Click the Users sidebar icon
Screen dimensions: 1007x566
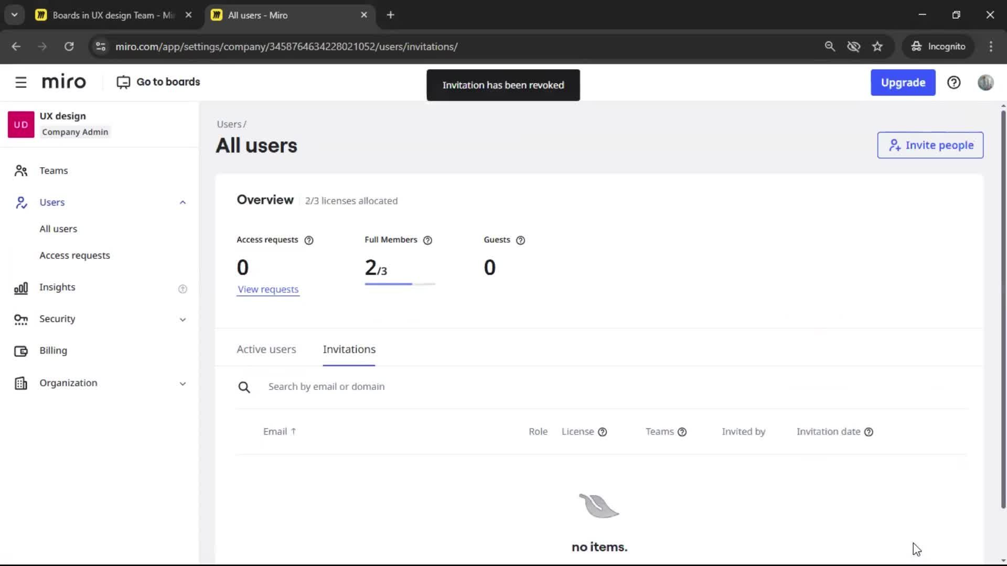coord(21,202)
